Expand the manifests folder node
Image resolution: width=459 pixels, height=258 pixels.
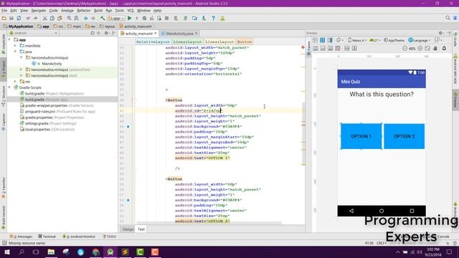[x=15, y=46]
